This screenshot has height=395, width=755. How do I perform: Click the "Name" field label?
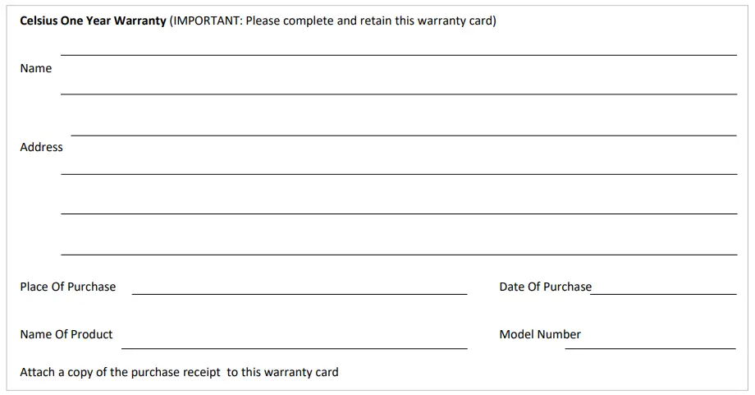tap(35, 69)
